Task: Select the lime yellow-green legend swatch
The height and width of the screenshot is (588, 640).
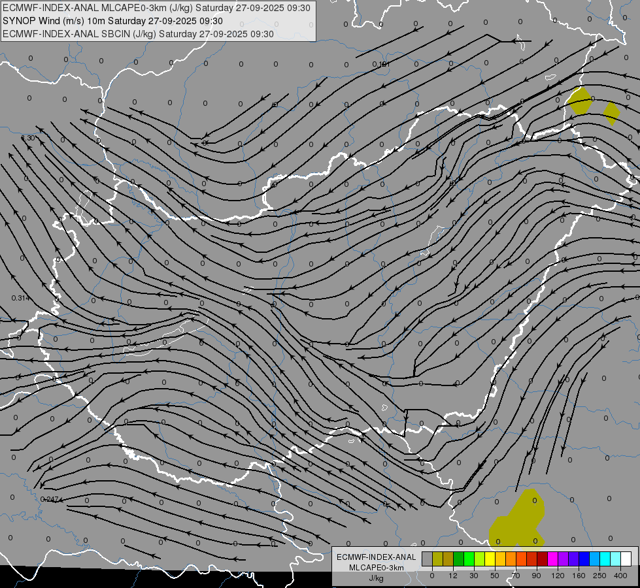Action: coord(480,559)
